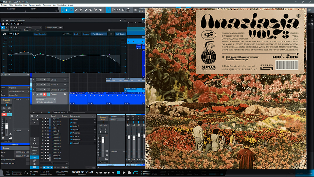Pick the Eraser tool
This screenshot has width=314, height=177.
click(x=81, y=10)
